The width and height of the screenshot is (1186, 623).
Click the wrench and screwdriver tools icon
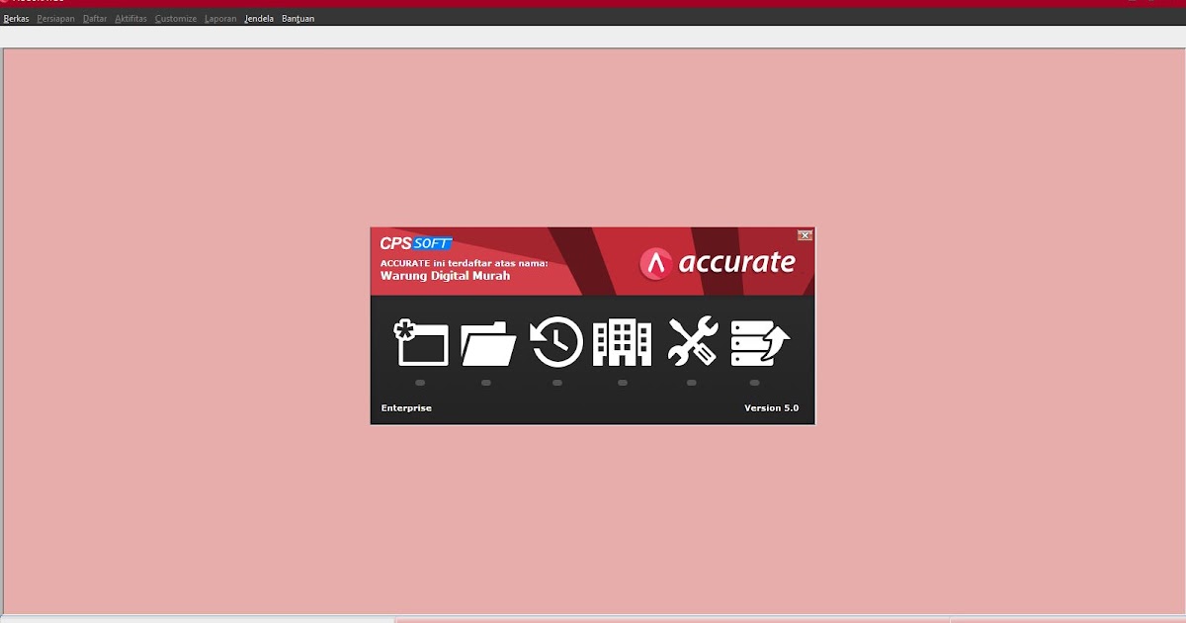(x=692, y=341)
